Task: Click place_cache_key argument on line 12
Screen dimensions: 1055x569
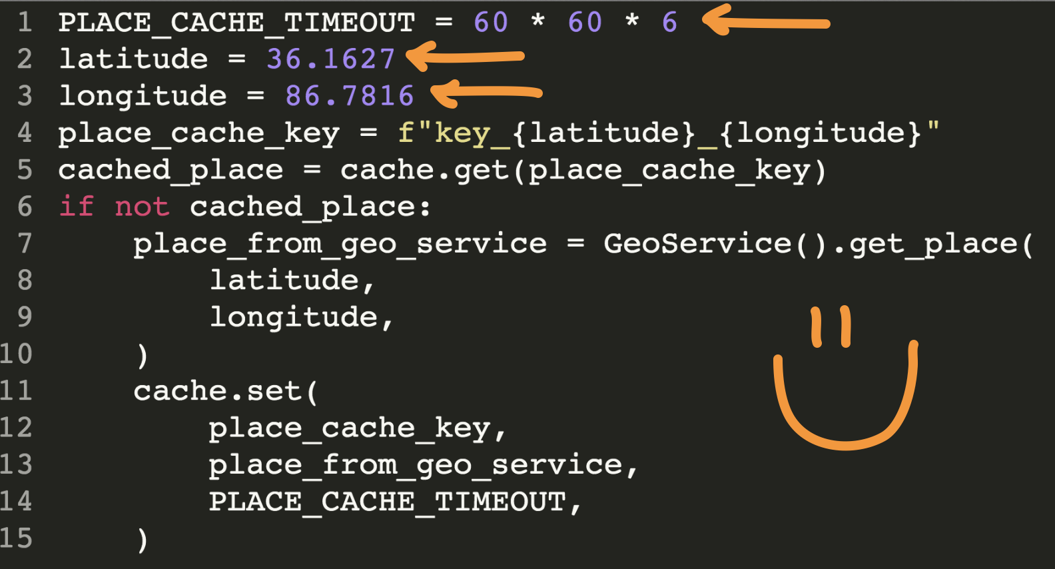Action: click(350, 428)
